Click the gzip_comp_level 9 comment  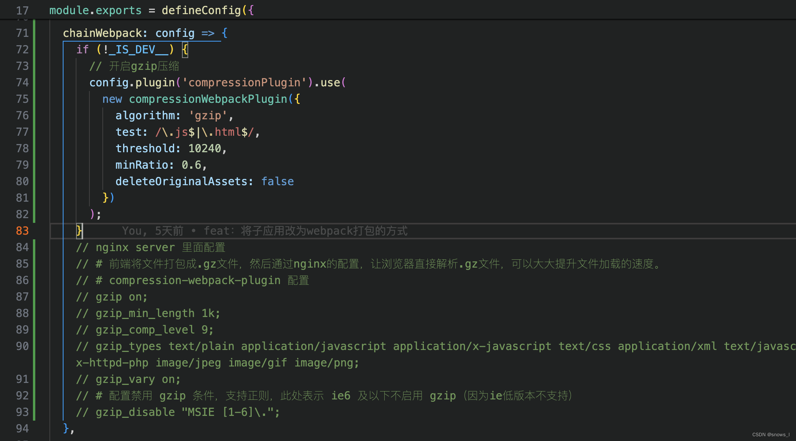145,330
